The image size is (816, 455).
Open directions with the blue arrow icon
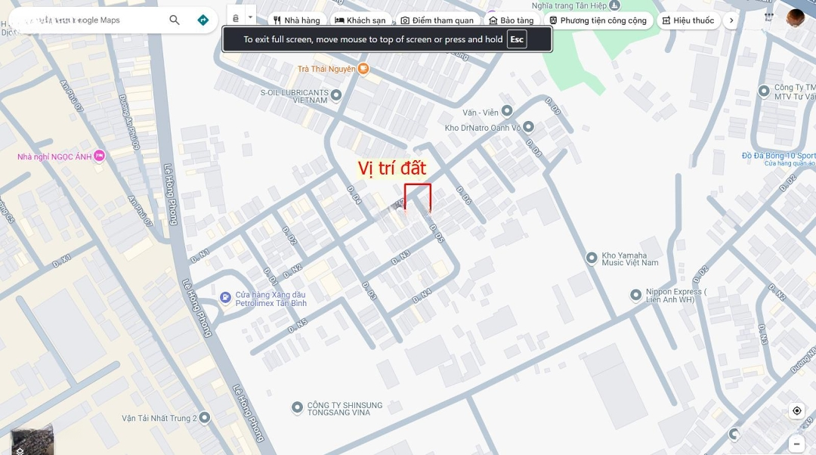(203, 20)
